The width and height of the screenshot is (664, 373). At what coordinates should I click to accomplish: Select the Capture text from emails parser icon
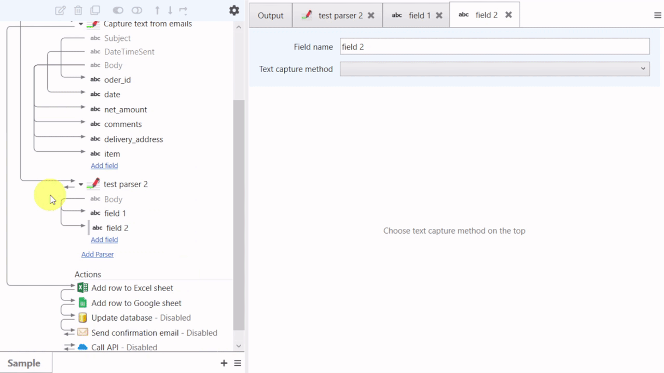[x=93, y=23]
